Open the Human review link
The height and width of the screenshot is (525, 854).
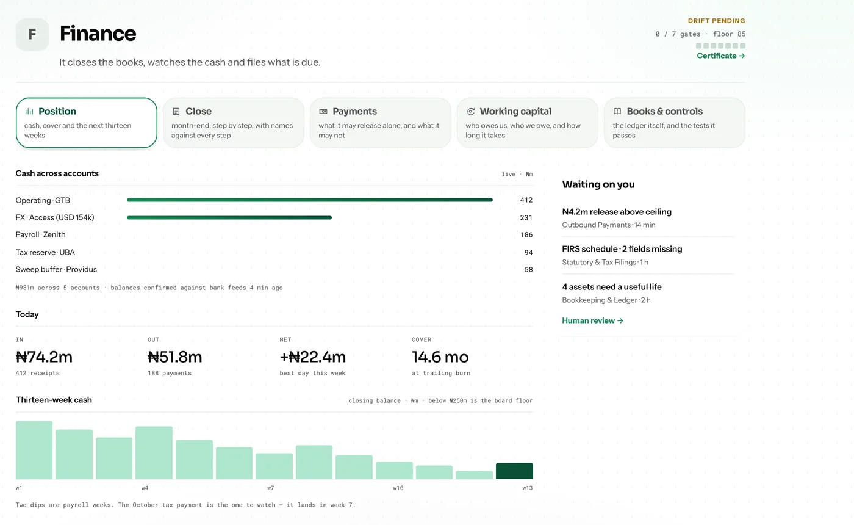[592, 320]
